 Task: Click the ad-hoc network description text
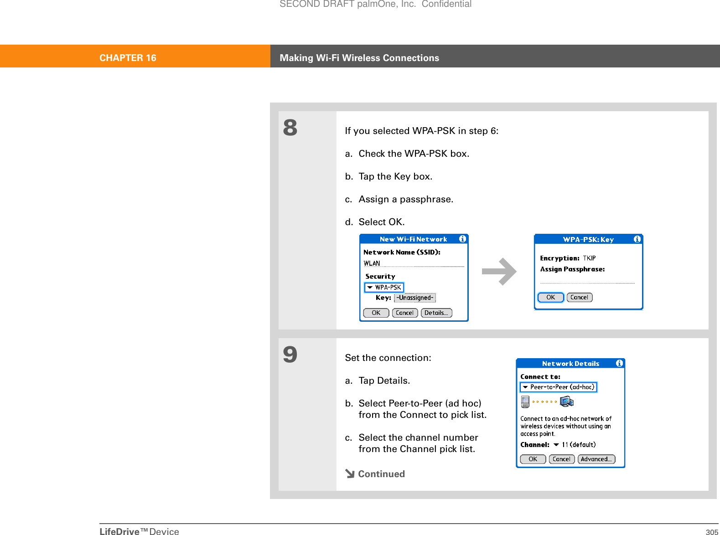coord(566,426)
